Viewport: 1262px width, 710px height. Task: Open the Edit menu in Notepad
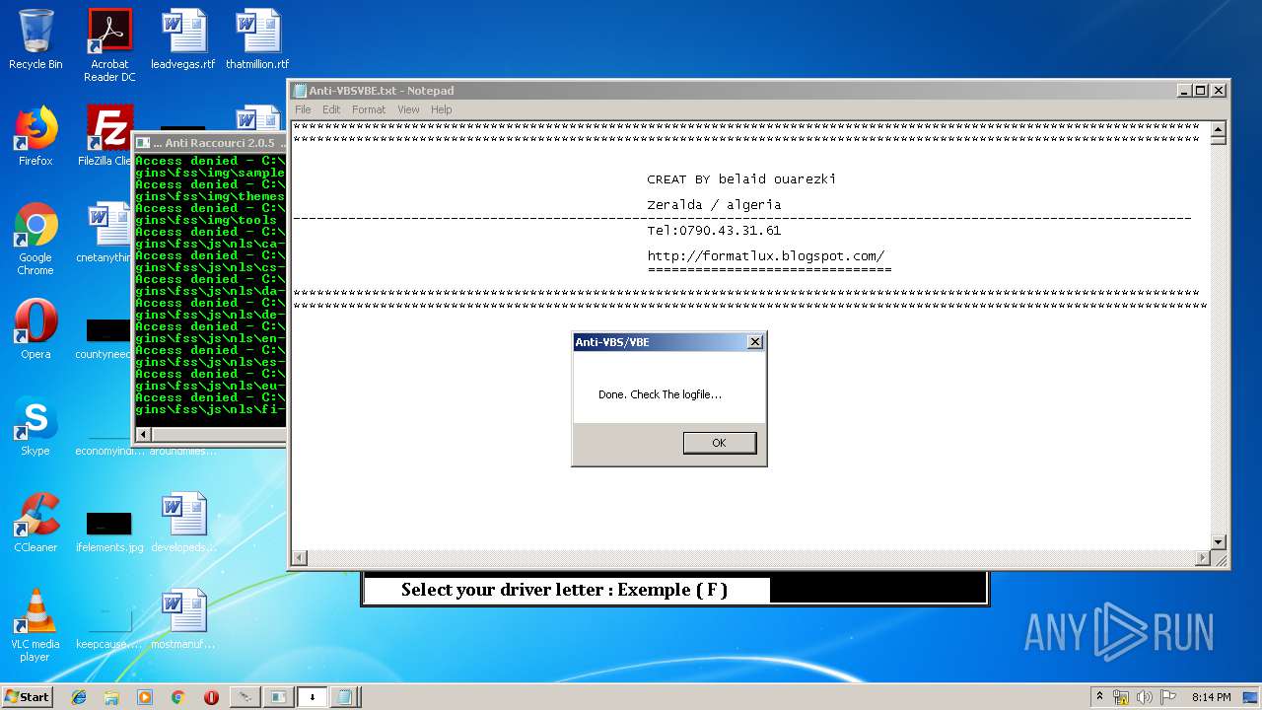pyautogui.click(x=331, y=109)
